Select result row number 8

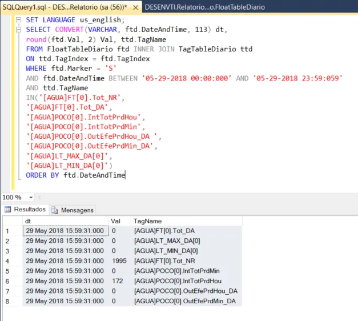[7, 301]
